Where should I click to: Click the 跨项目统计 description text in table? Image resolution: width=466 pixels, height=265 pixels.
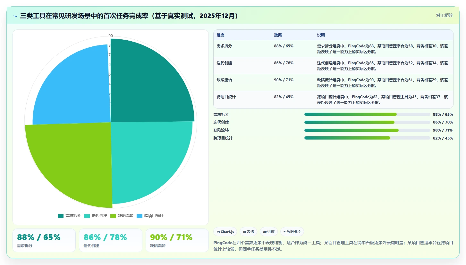pyautogui.click(x=383, y=100)
